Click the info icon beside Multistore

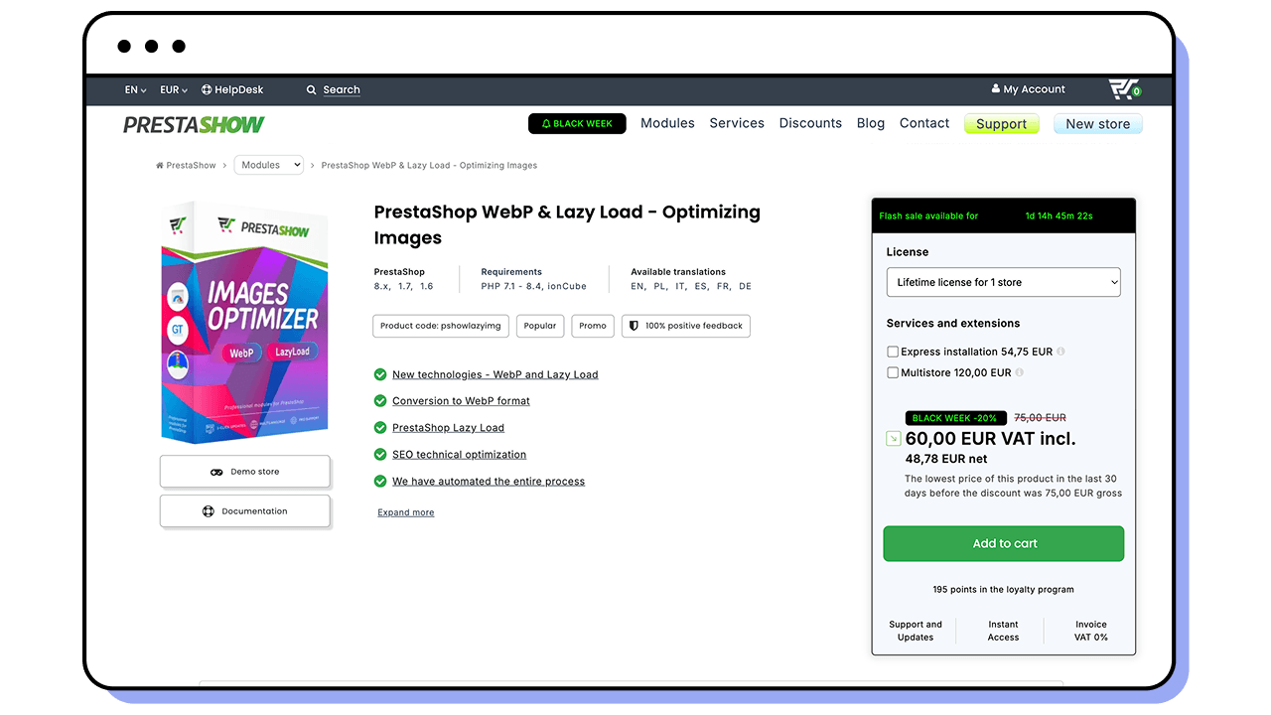click(x=1020, y=372)
